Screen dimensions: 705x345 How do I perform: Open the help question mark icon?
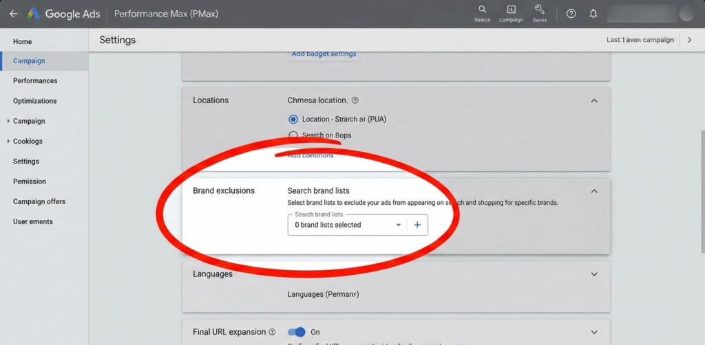pyautogui.click(x=571, y=14)
